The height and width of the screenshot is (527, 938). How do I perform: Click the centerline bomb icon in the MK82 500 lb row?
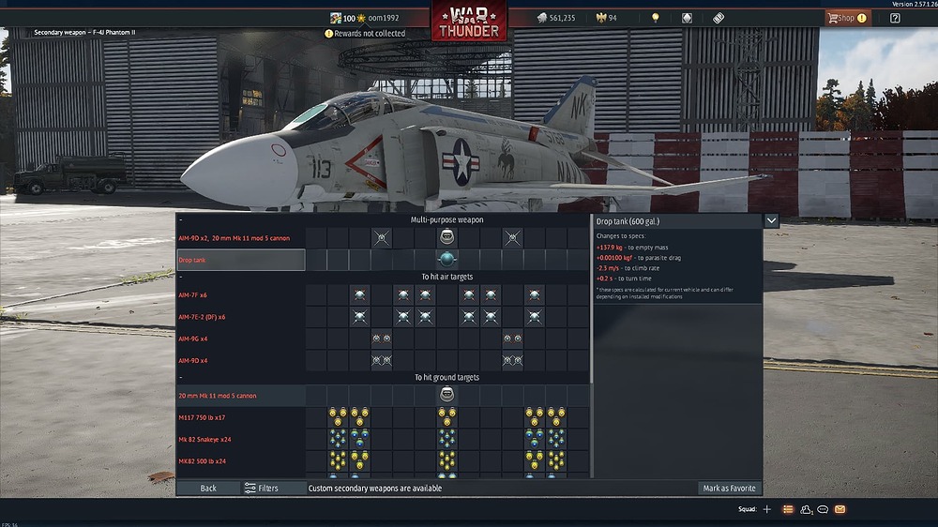(x=446, y=460)
